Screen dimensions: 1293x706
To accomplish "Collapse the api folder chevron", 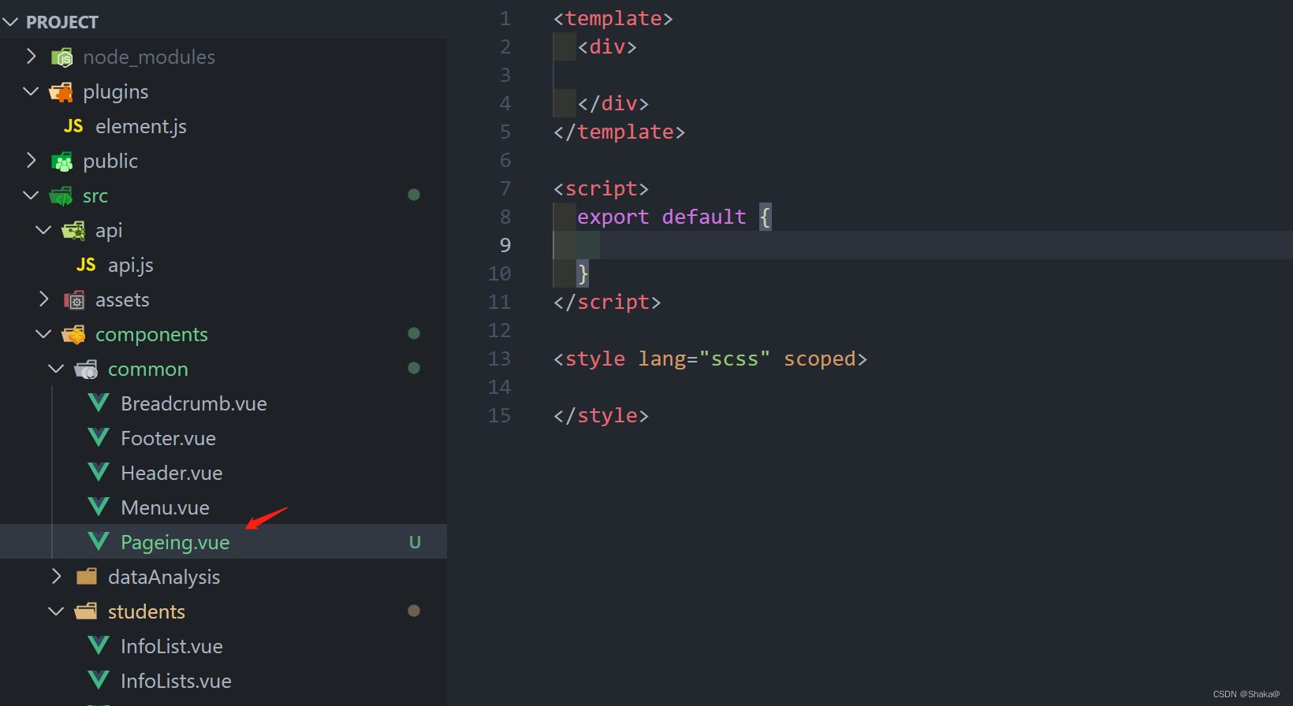I will pos(43,229).
